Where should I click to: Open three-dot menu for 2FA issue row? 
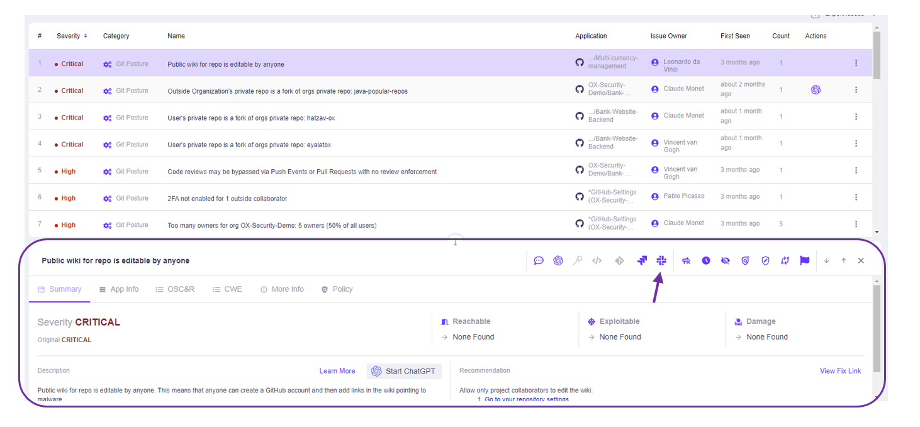pyautogui.click(x=856, y=197)
